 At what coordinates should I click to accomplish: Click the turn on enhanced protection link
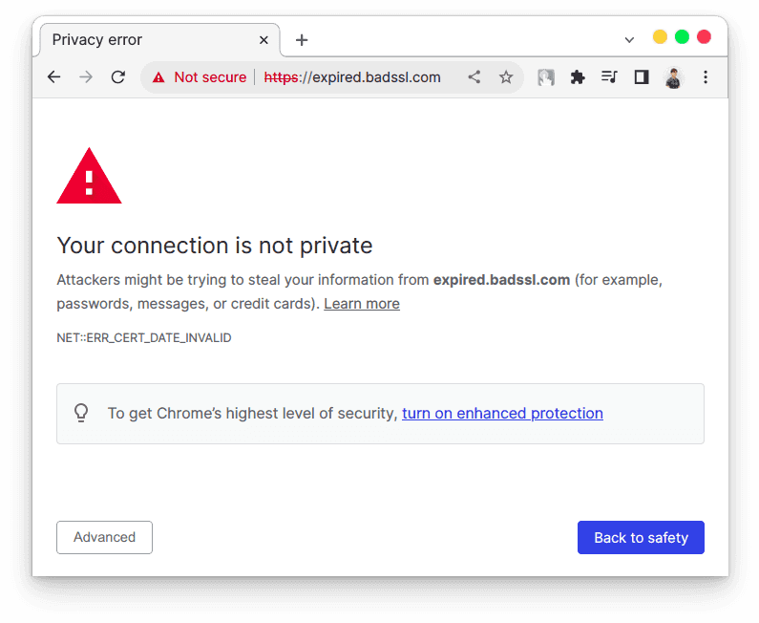click(x=502, y=414)
